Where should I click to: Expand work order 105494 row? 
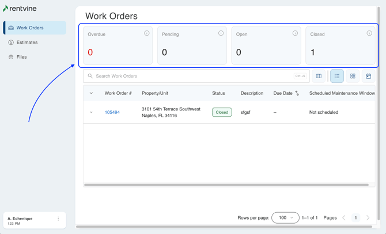91,112
